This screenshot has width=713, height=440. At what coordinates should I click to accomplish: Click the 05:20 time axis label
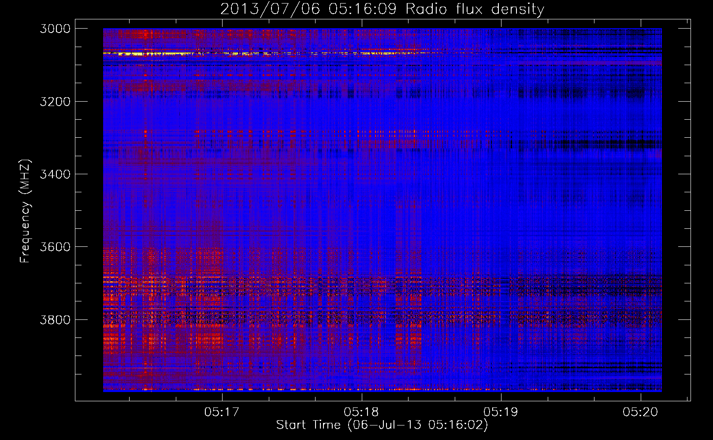coord(640,412)
